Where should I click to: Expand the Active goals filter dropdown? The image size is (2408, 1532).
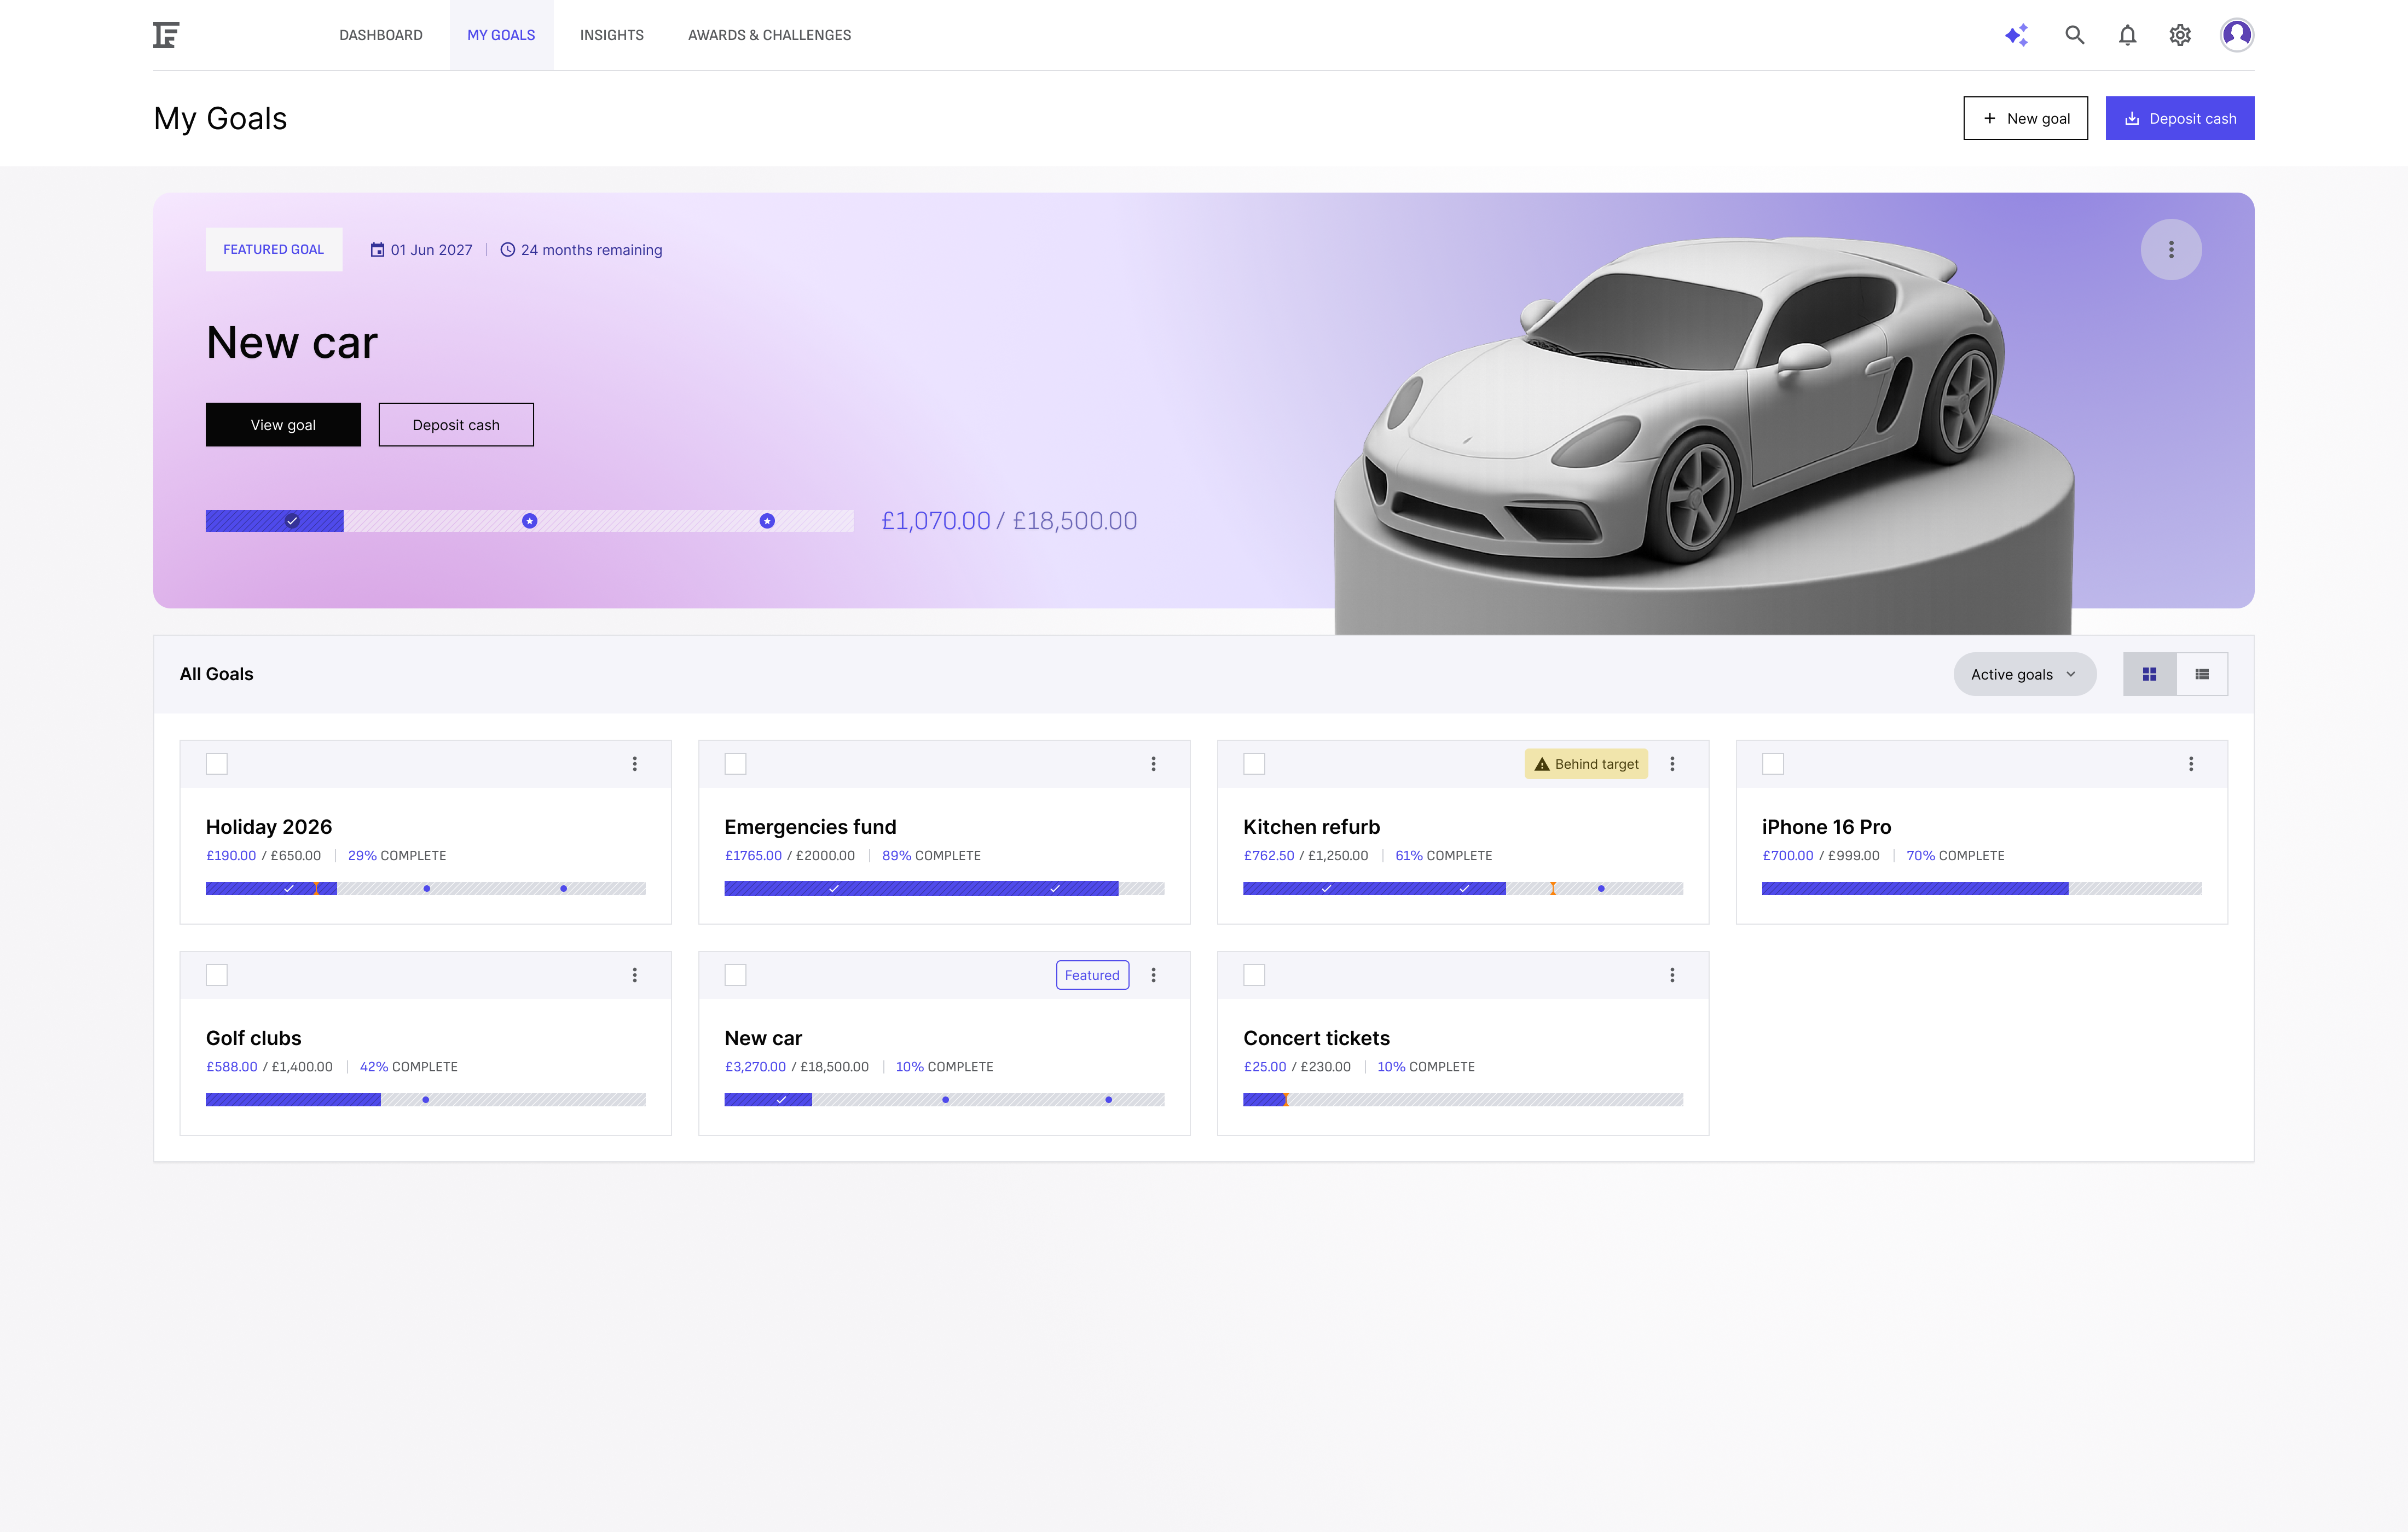(2024, 674)
